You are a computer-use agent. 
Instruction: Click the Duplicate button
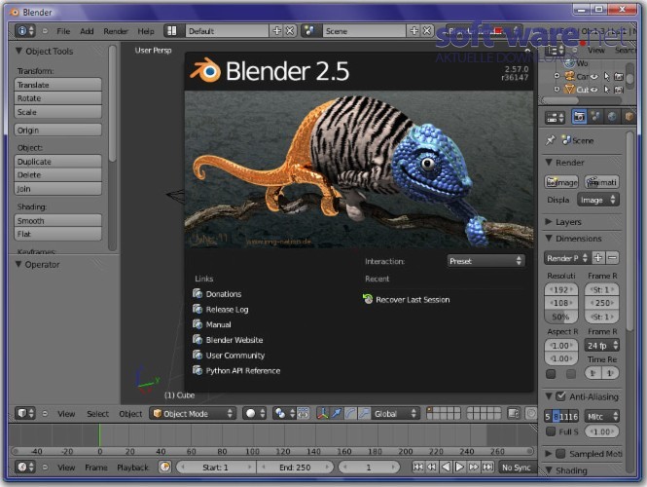click(57, 162)
